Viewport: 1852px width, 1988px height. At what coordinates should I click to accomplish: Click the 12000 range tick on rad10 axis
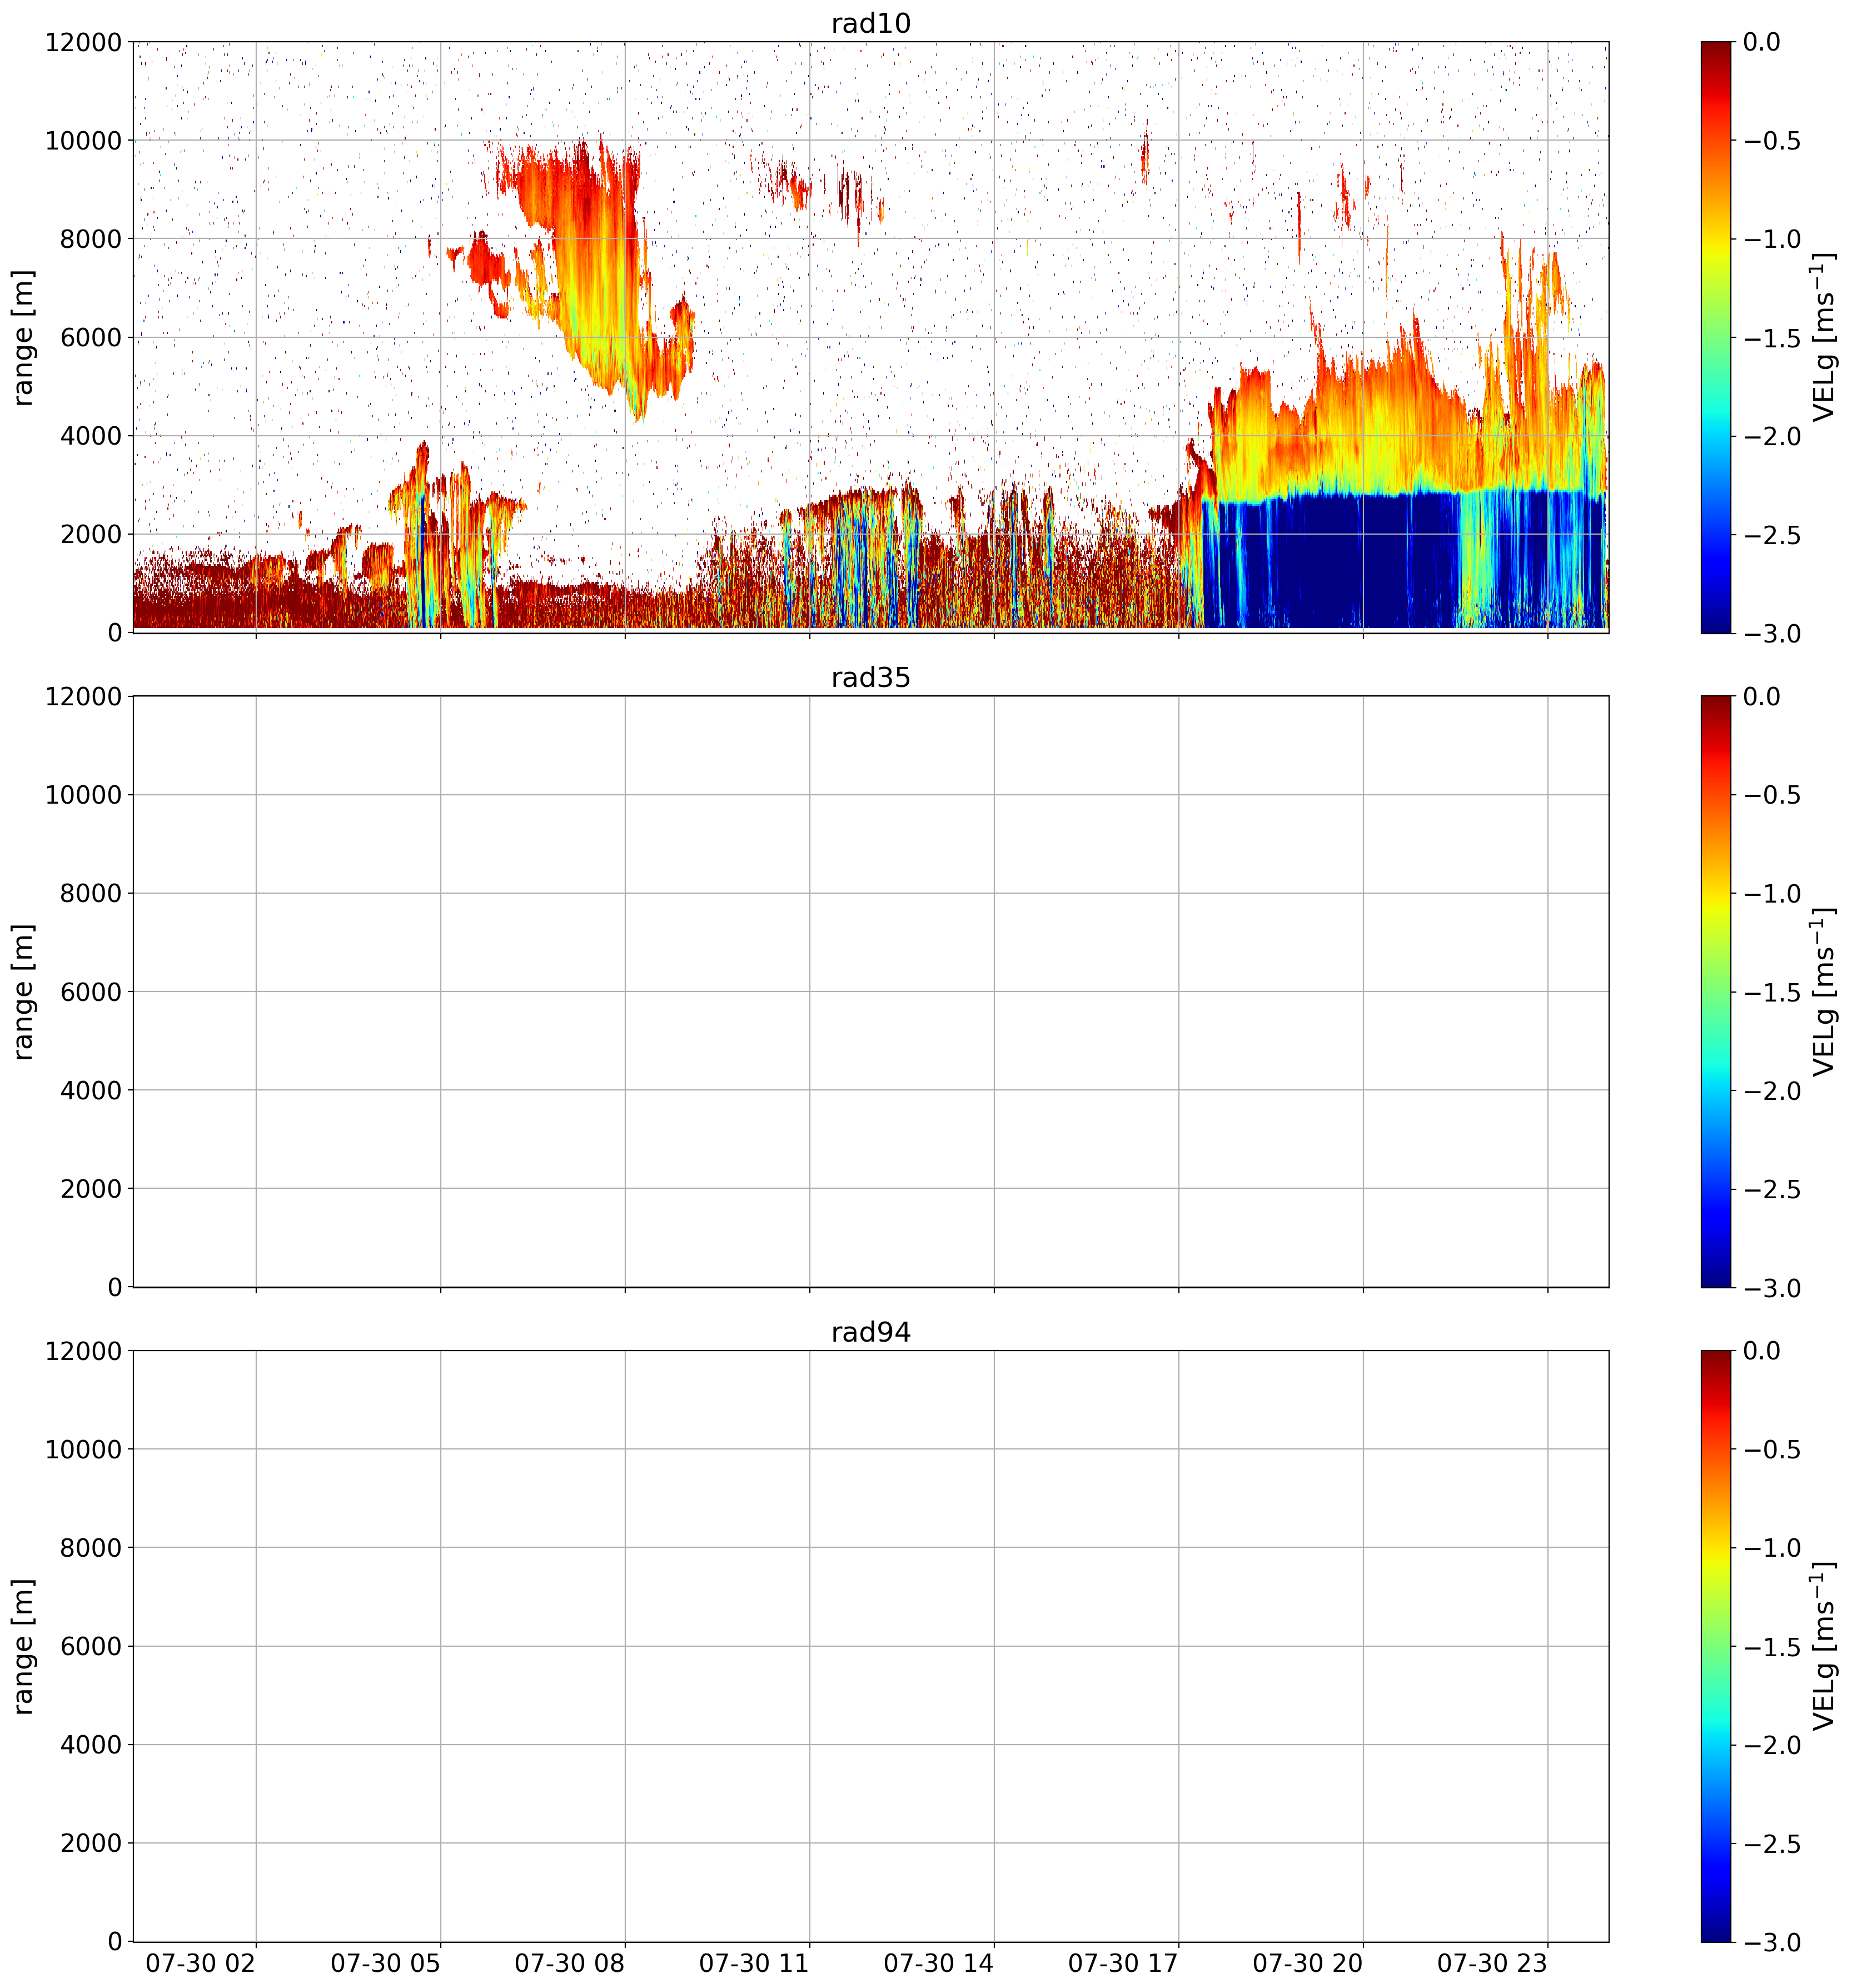coord(83,42)
